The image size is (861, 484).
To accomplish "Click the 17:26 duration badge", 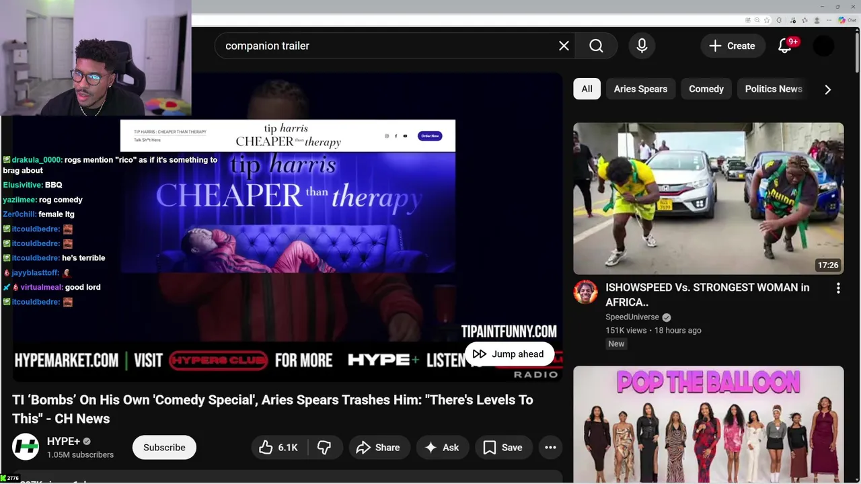I will click(x=828, y=266).
